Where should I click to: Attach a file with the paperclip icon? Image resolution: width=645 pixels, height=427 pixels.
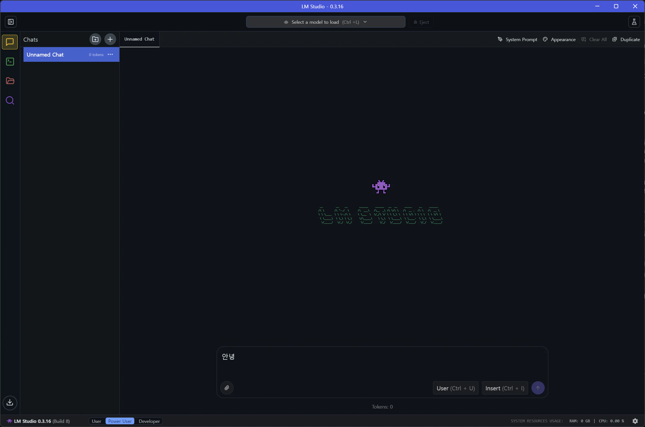[227, 388]
